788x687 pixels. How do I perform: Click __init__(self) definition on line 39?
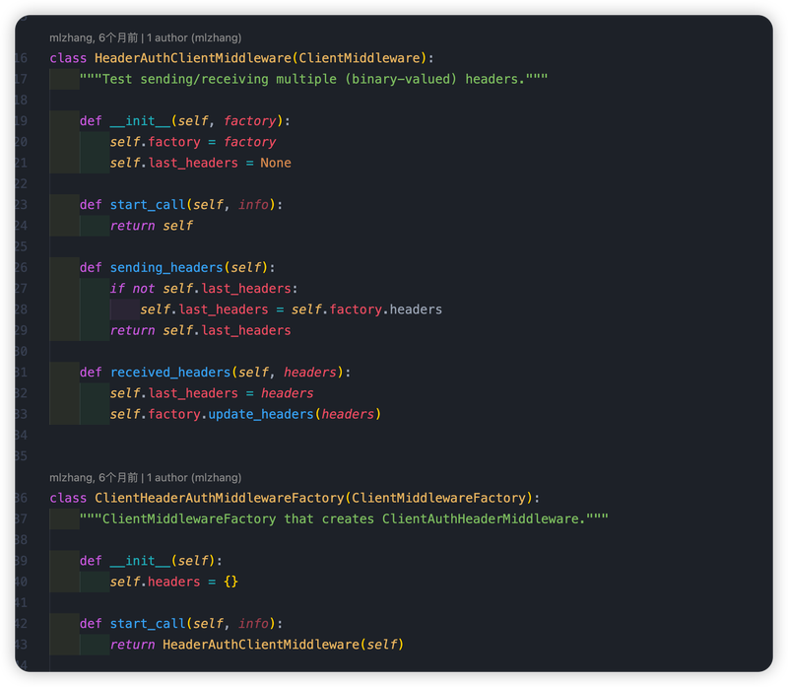tap(151, 561)
